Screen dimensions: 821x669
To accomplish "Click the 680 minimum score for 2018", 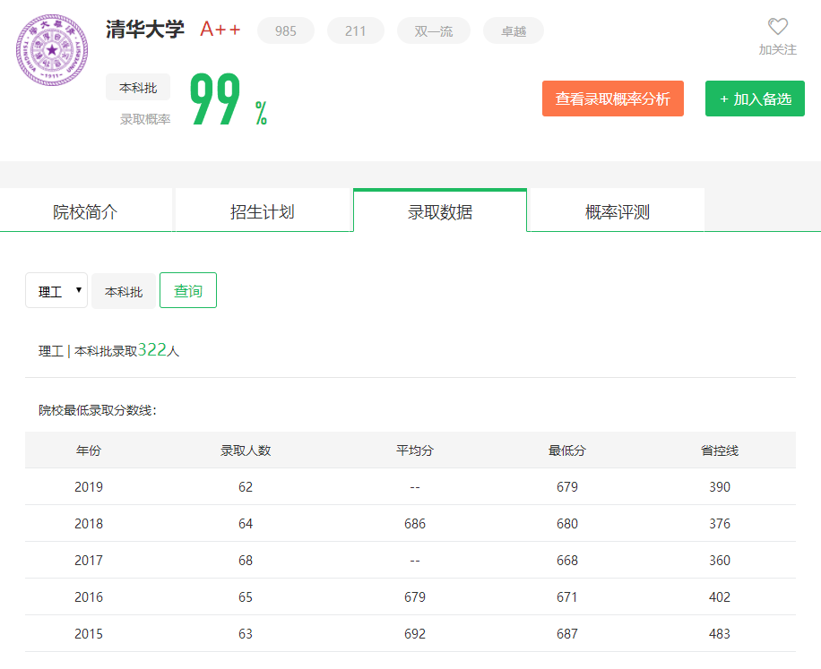I will point(567,524).
